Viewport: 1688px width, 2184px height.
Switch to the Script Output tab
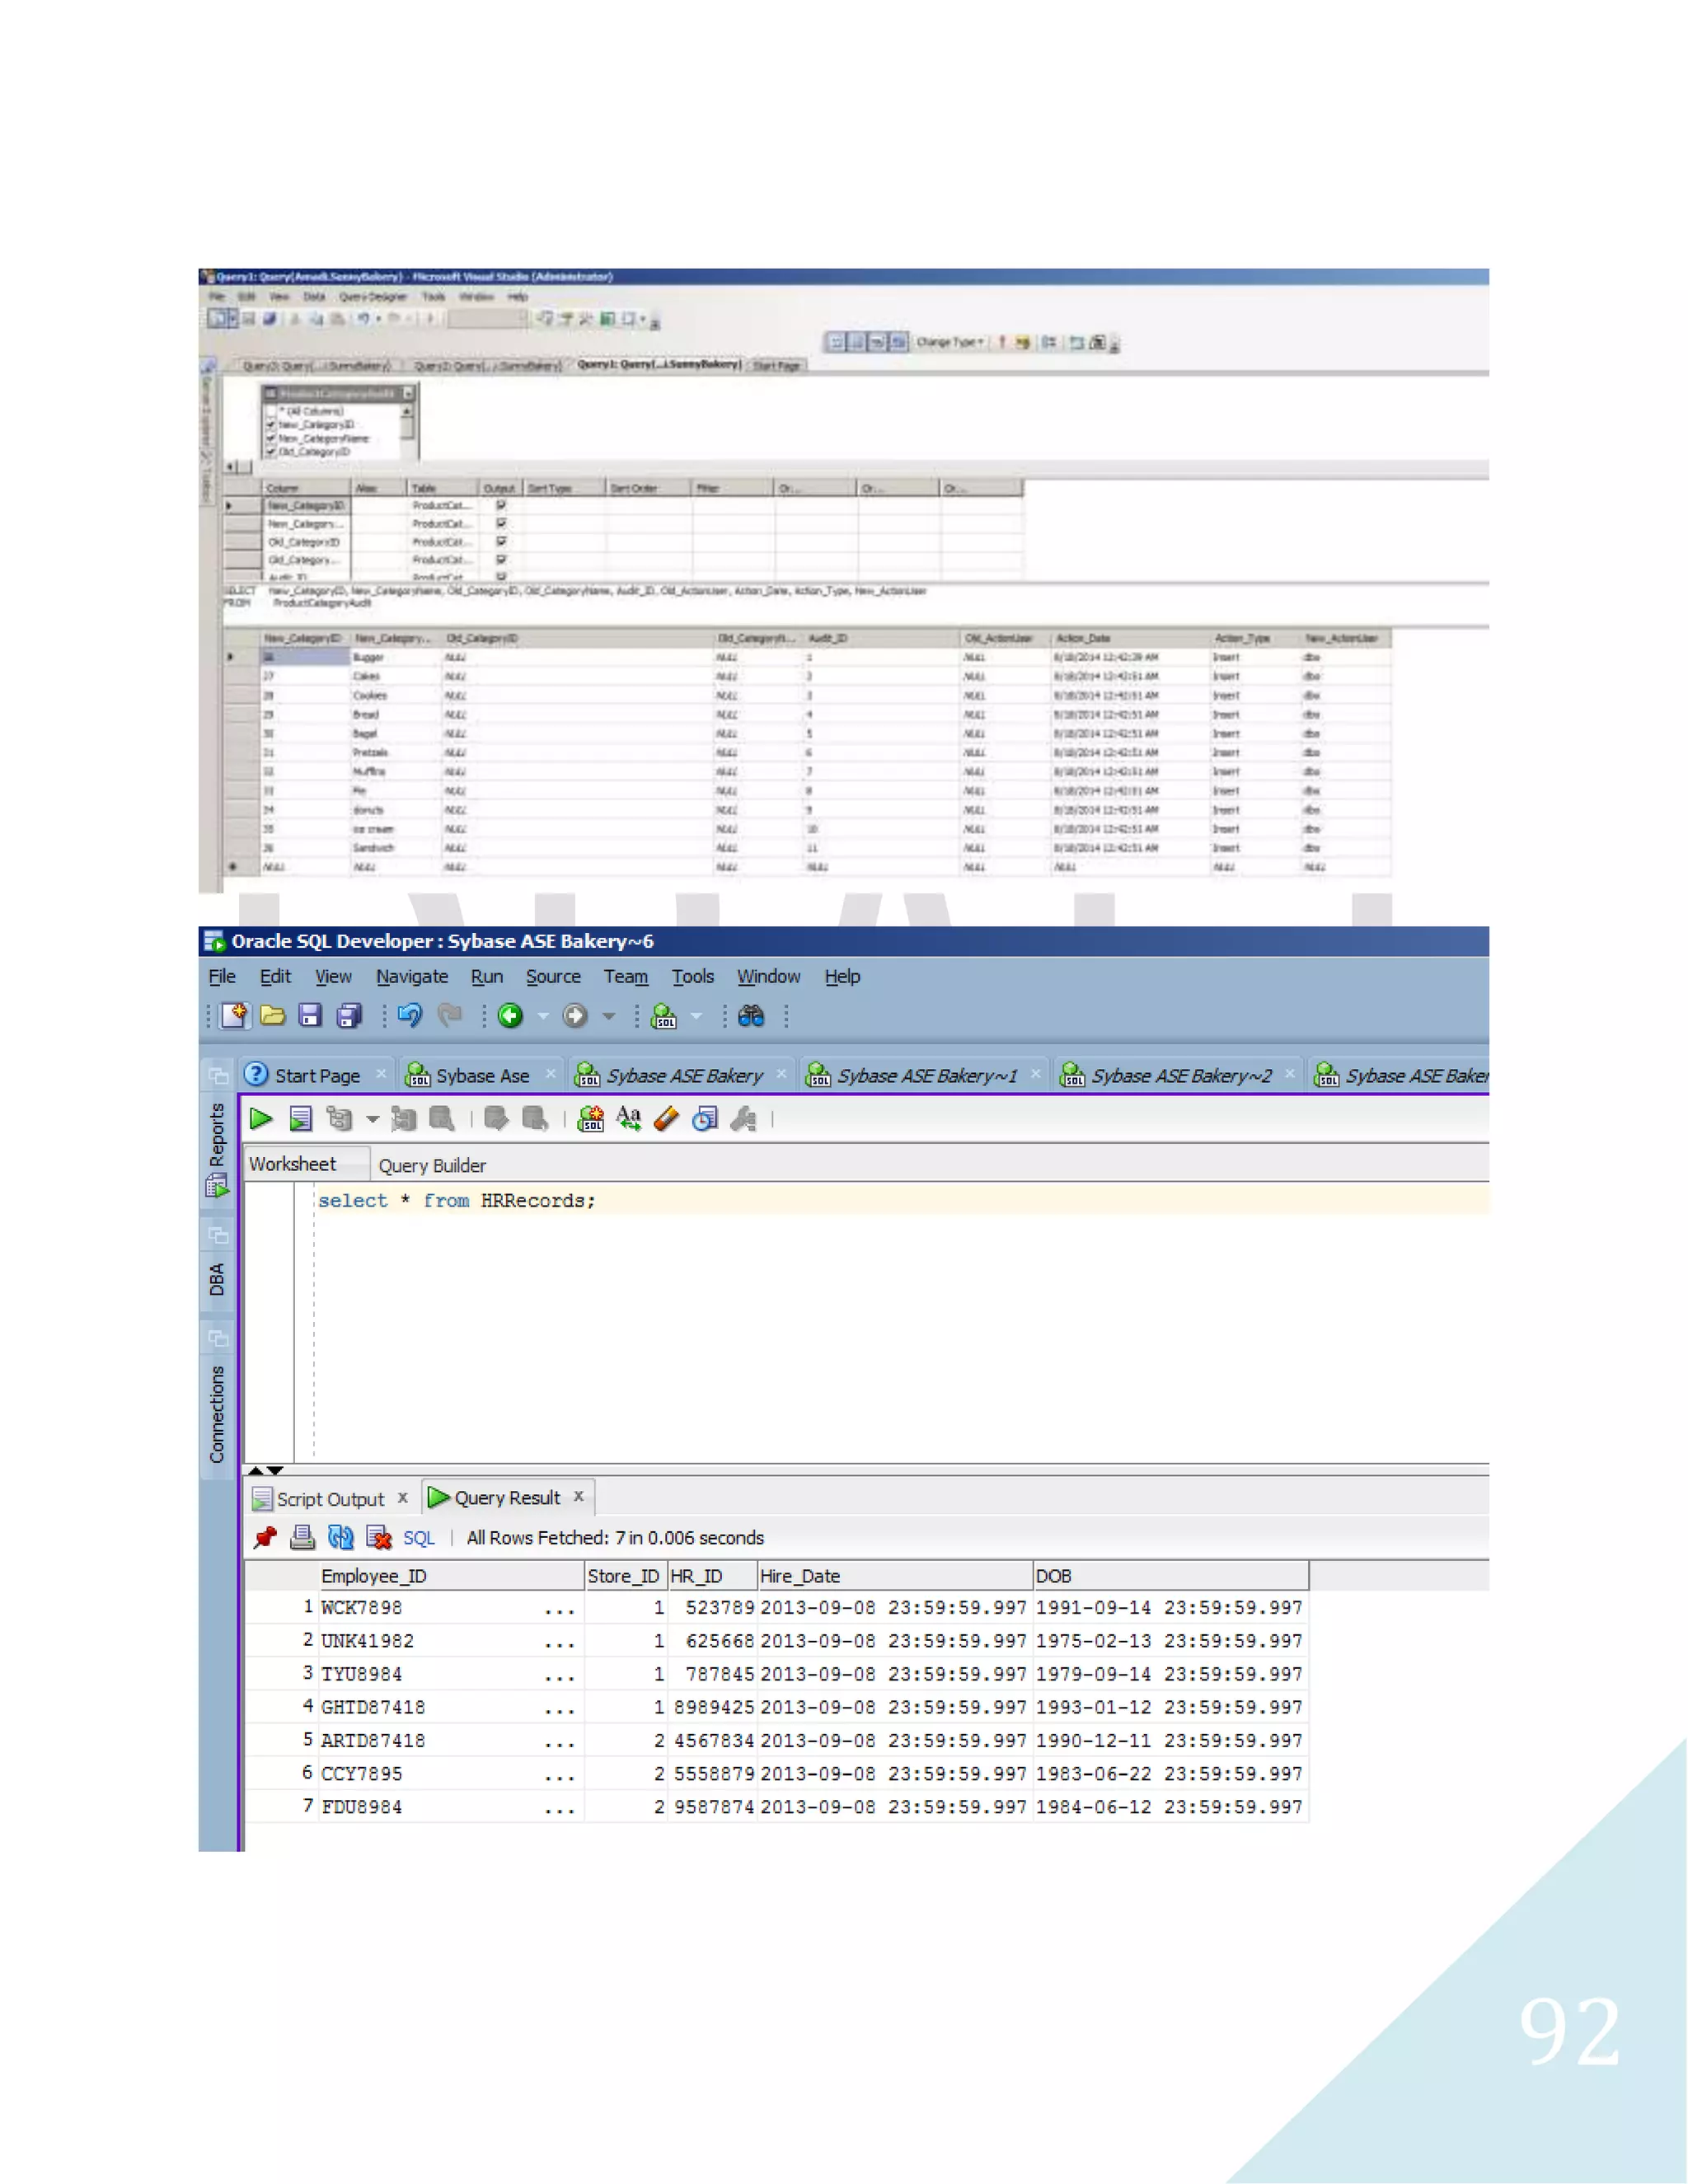(330, 1499)
